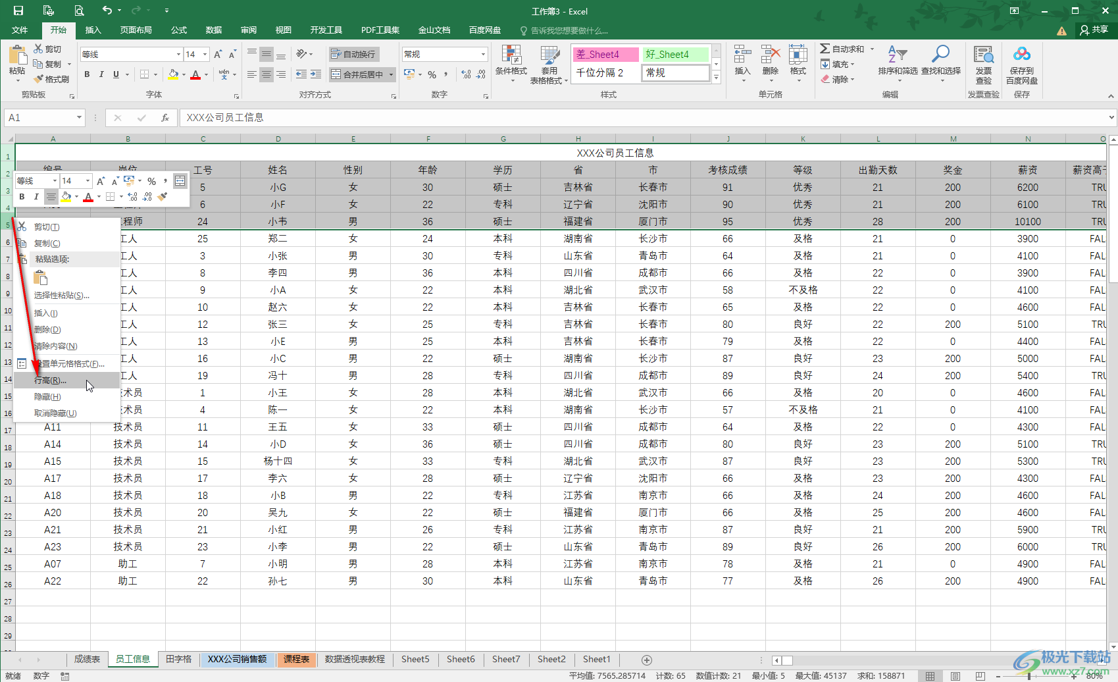The height and width of the screenshot is (682, 1118).
Task: Open the ribbon font size dropdown
Action: click(205, 54)
